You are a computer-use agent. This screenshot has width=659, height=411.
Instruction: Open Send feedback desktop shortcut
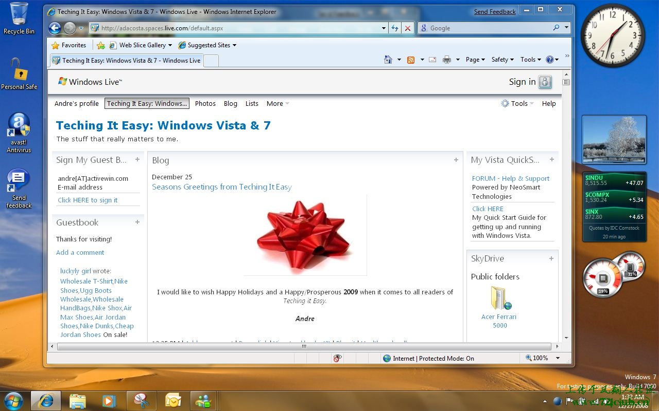[x=19, y=189]
